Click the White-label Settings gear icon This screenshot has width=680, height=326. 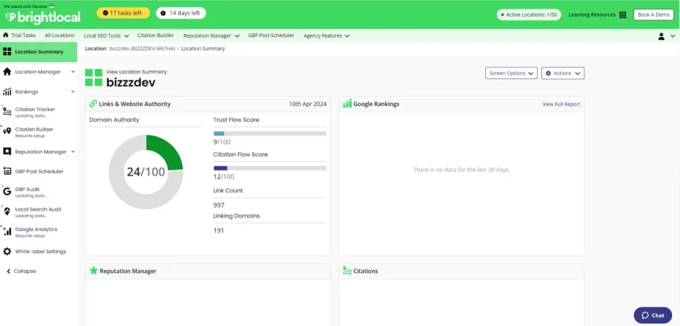click(7, 252)
